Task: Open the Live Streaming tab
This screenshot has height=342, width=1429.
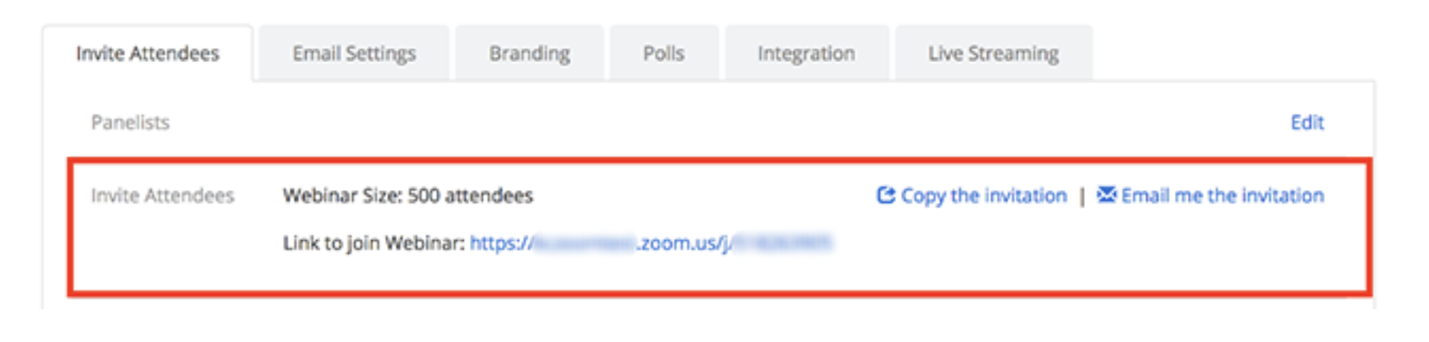Action: (x=993, y=53)
